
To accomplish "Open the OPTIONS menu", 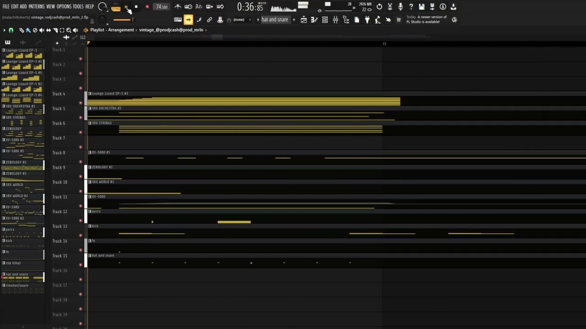I will tap(64, 6).
